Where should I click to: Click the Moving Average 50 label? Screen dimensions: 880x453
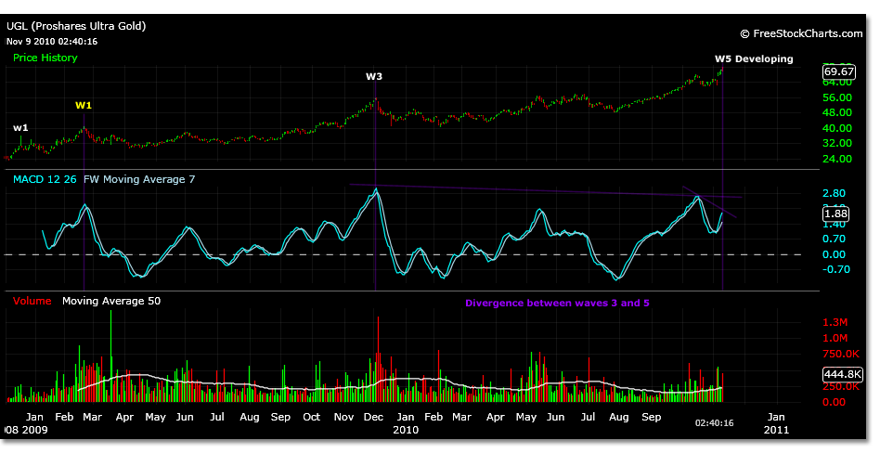coord(111,301)
